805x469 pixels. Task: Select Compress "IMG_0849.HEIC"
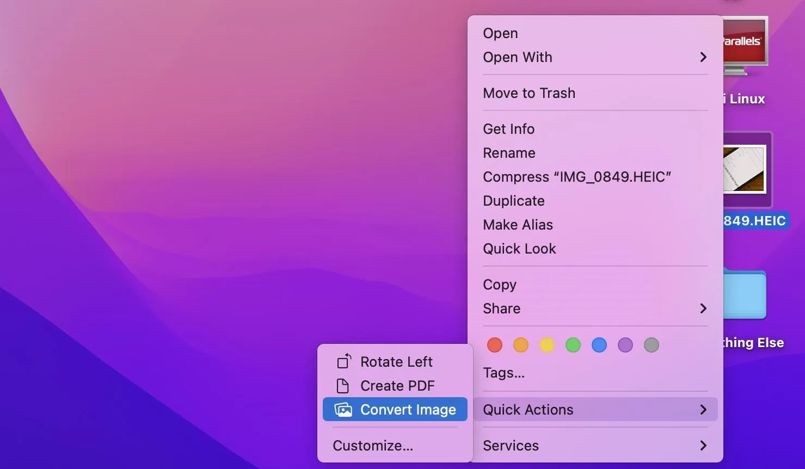click(x=595, y=177)
